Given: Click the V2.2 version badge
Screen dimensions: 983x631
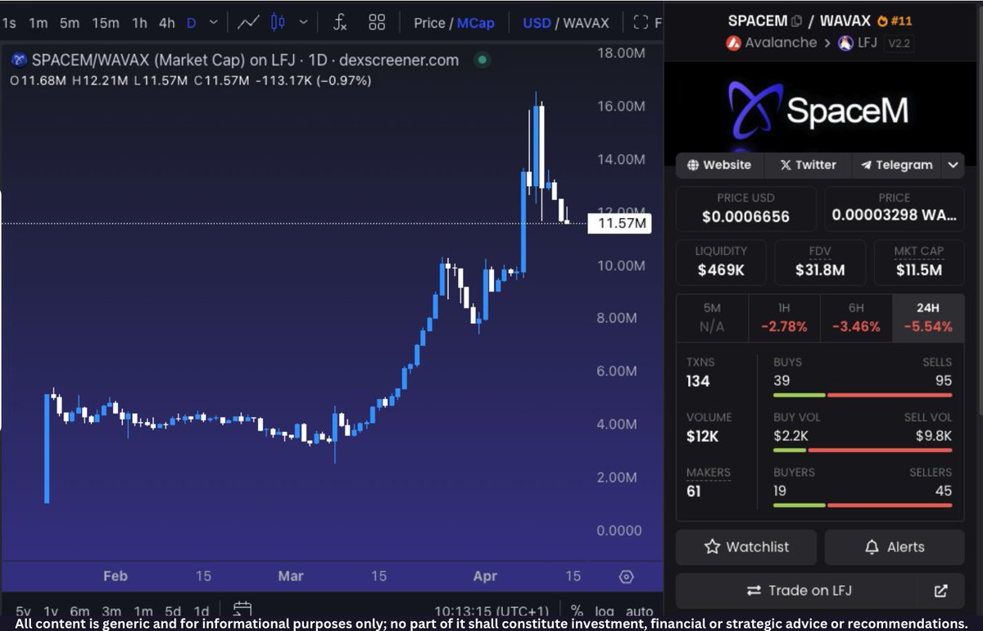Looking at the screenshot, I should pyautogui.click(x=901, y=43).
